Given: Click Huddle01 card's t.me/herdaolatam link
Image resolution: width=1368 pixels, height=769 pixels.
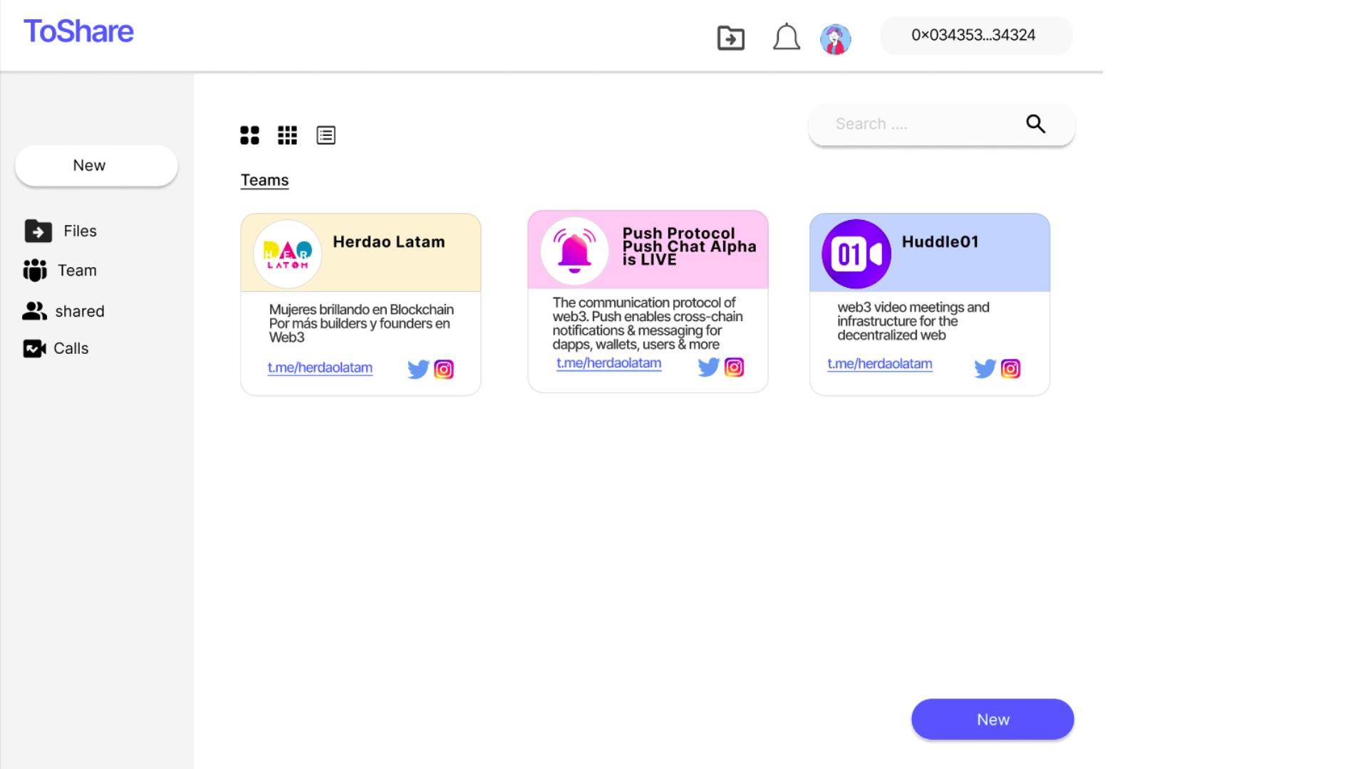Looking at the screenshot, I should coord(880,364).
